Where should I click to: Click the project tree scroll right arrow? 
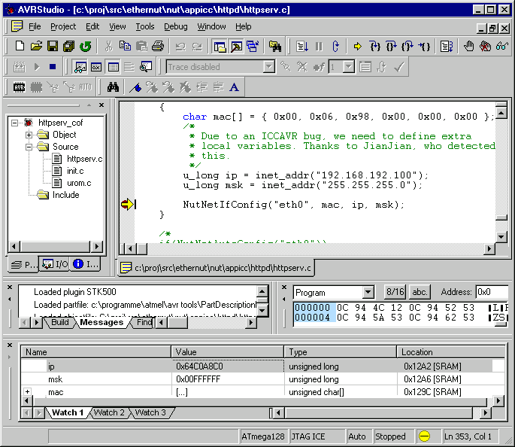96,246
